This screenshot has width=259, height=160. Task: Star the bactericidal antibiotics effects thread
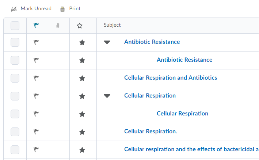(x=82, y=150)
